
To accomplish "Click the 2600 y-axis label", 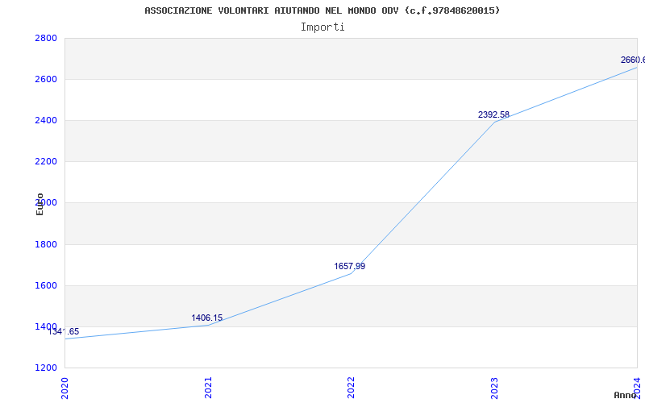I will point(46,79).
